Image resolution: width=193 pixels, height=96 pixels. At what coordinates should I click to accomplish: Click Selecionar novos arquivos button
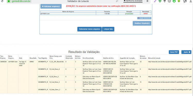[x=90, y=29]
